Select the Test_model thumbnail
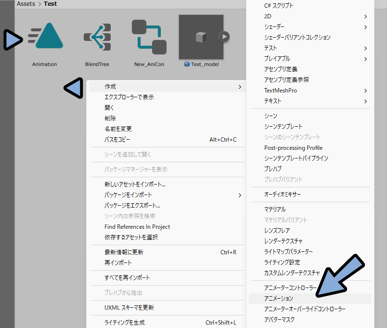Image resolution: width=387 pixels, height=328 pixels. point(201,37)
